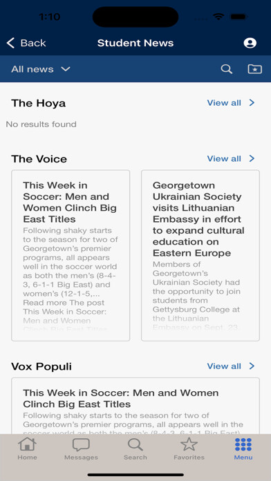The image size is (271, 481).
Task: Tap the profile account icon
Action: click(x=250, y=43)
